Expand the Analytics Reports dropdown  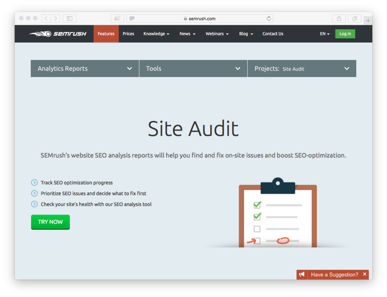[x=85, y=69]
